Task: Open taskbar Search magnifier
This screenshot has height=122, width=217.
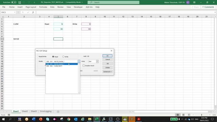Action: pyautogui.click(x=10, y=119)
